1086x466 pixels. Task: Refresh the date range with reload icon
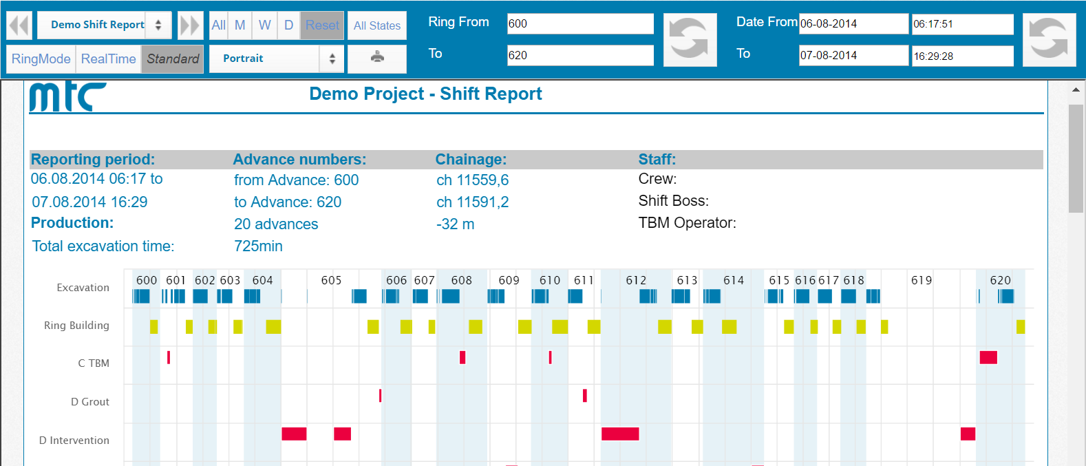point(1048,39)
